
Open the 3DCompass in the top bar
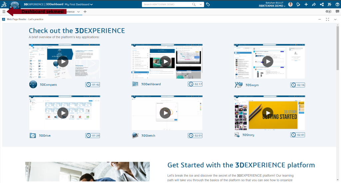click(15, 6)
